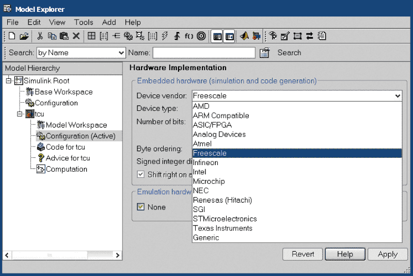Viewport: 413px width, 276px height.
Task: Select Base Workspace in Model Hierarchy
Action: click(x=63, y=92)
